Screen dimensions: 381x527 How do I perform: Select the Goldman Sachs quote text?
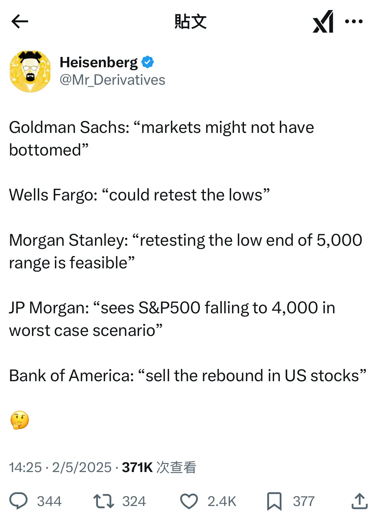pos(162,138)
